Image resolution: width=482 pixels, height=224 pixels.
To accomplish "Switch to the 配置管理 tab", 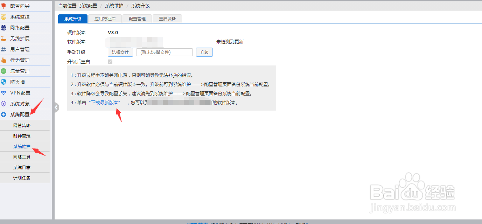I will (x=137, y=19).
